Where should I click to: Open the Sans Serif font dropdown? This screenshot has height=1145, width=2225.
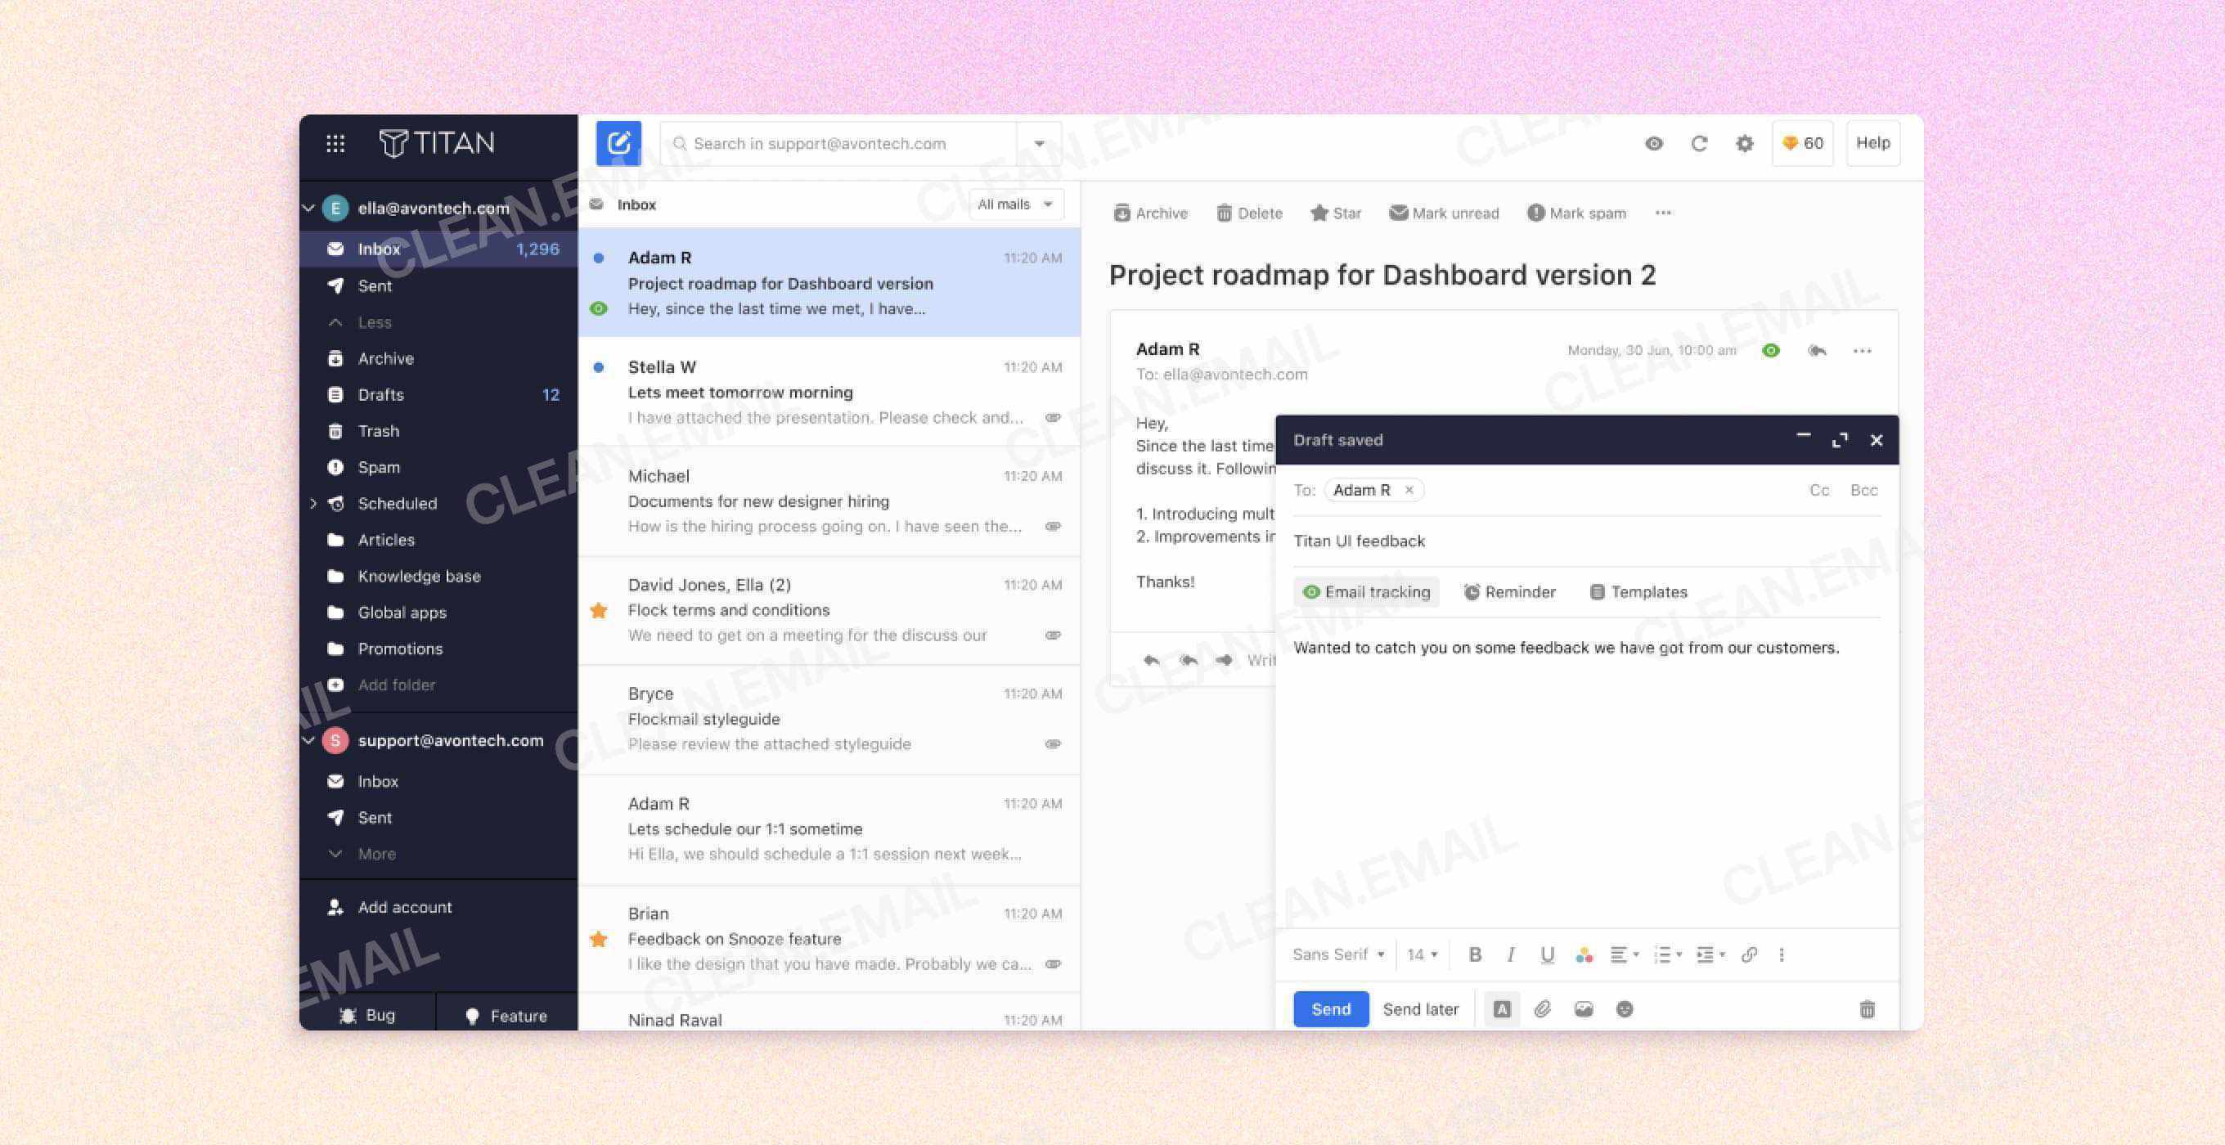[1337, 954]
